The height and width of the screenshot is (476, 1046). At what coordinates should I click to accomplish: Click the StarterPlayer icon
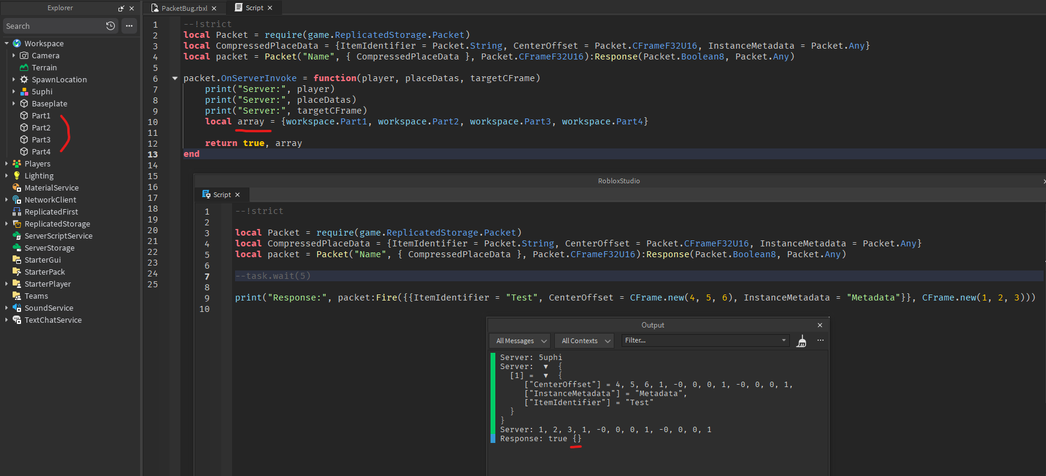(17, 284)
